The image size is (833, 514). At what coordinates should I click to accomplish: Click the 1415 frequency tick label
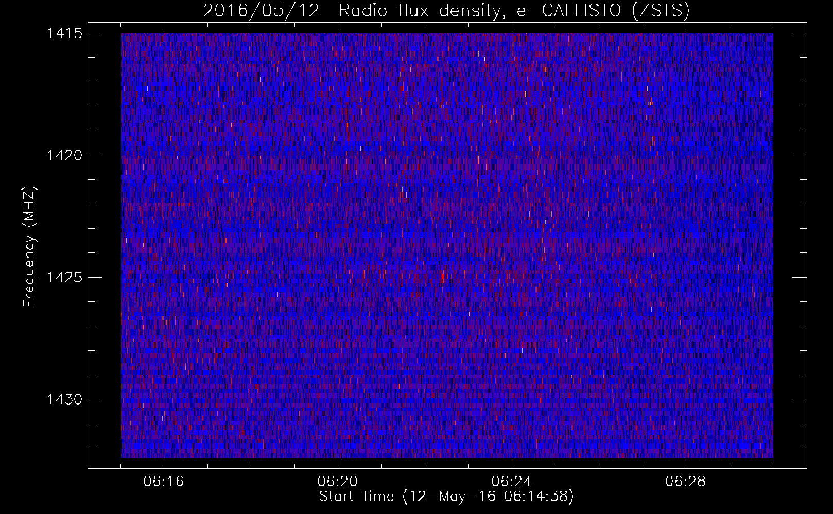pyautogui.click(x=64, y=33)
